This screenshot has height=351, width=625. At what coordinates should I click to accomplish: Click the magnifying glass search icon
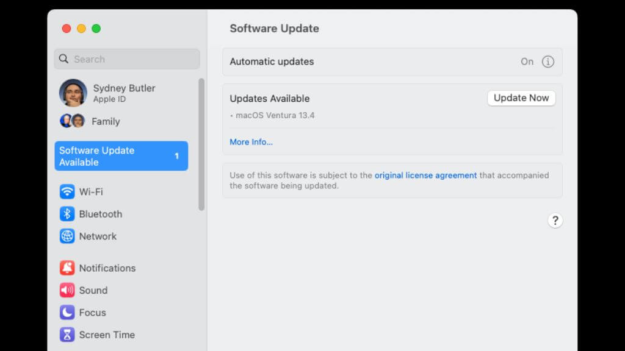pyautogui.click(x=63, y=59)
